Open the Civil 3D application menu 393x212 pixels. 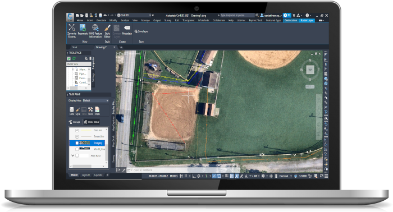[x=70, y=17]
